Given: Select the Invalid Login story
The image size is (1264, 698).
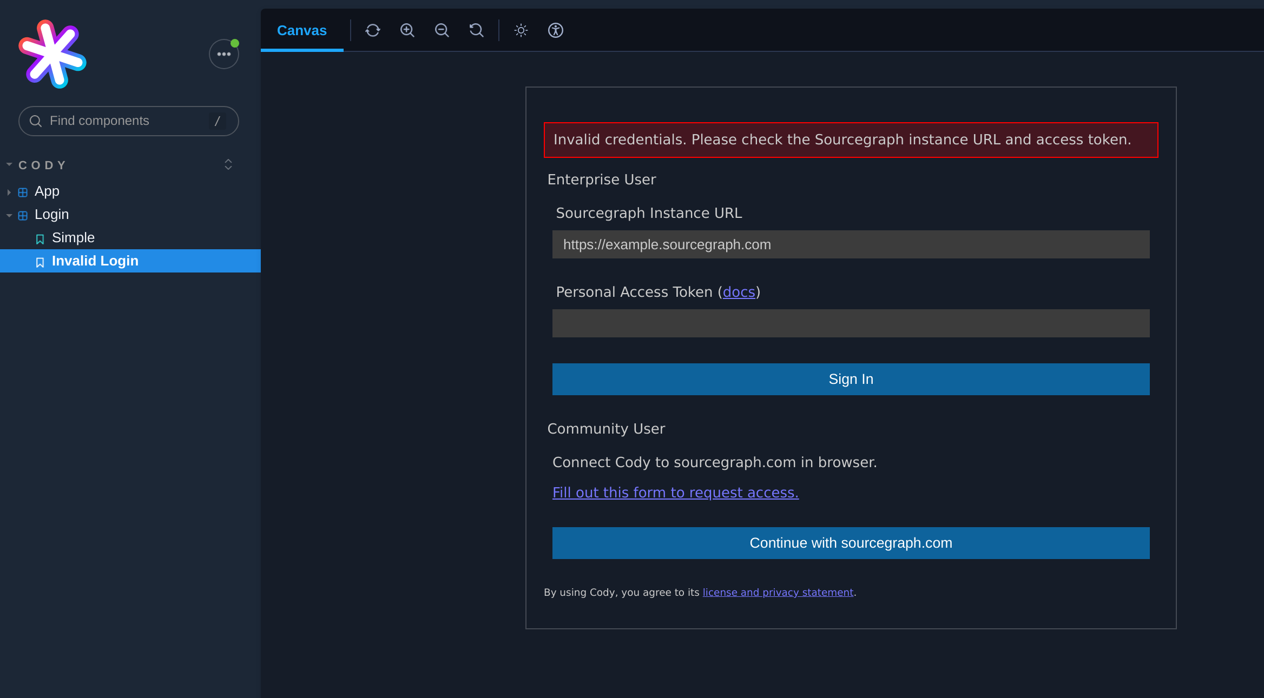Looking at the screenshot, I should [x=95, y=261].
